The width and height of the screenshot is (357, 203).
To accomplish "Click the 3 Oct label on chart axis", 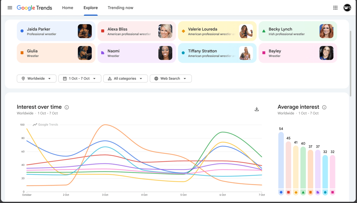I will coord(105,195).
